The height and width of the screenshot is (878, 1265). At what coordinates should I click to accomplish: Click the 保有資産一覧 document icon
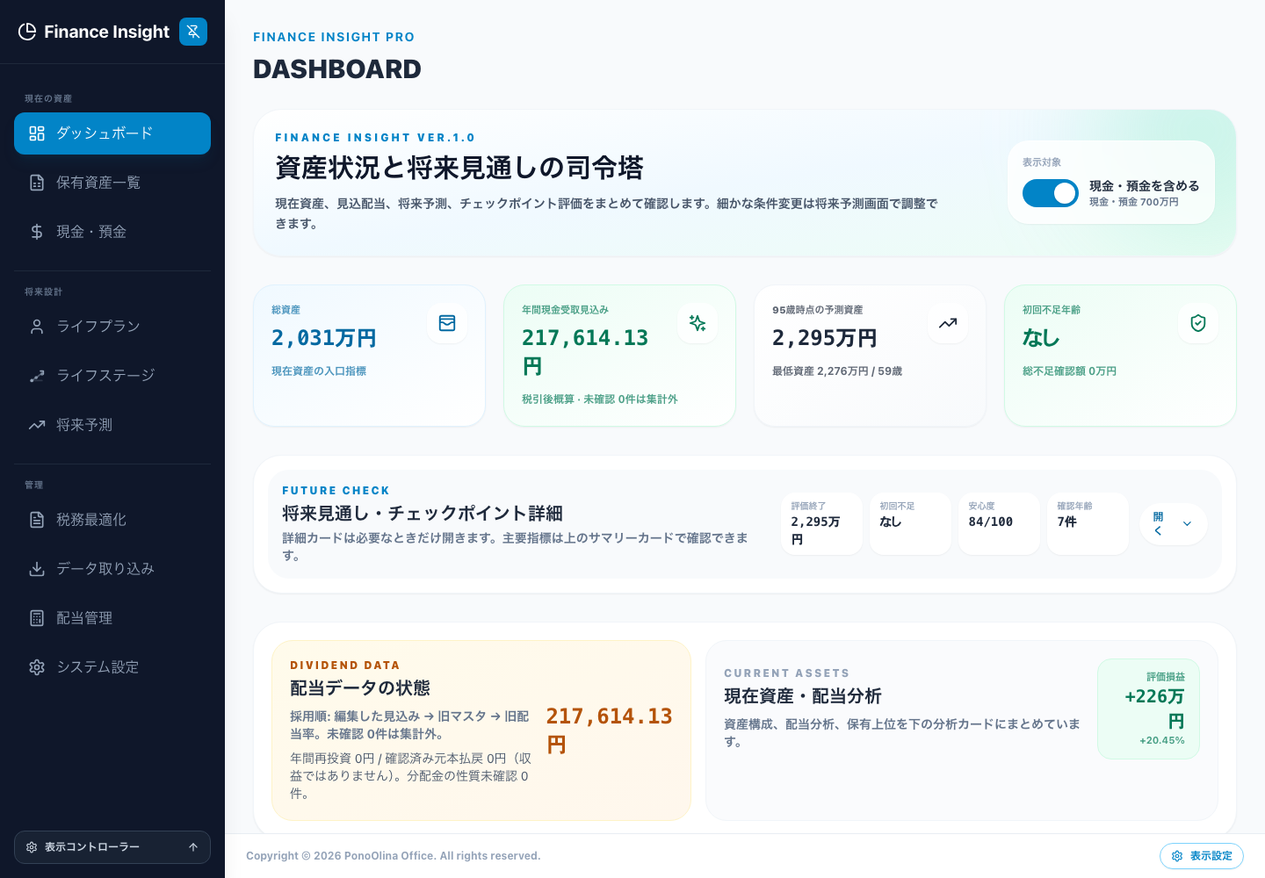[37, 183]
